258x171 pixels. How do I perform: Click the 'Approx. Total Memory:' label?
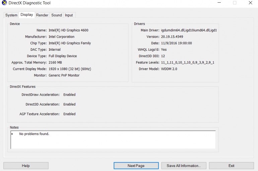coord(29,62)
